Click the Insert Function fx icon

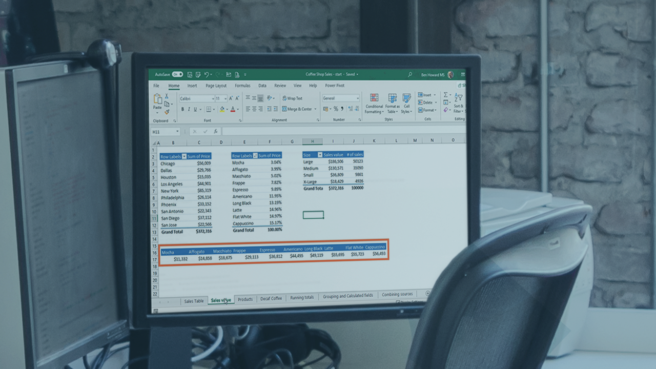216,131
